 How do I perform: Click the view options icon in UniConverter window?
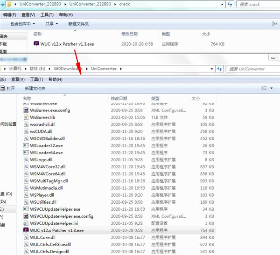coord(264,88)
